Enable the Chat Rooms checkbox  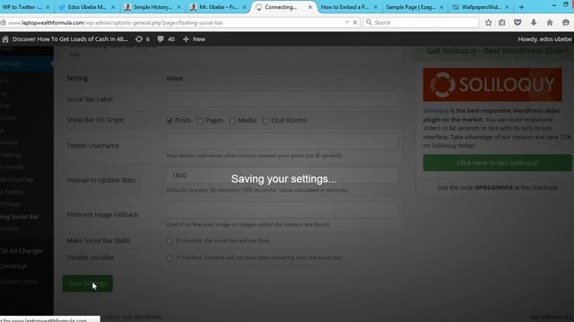click(x=265, y=121)
